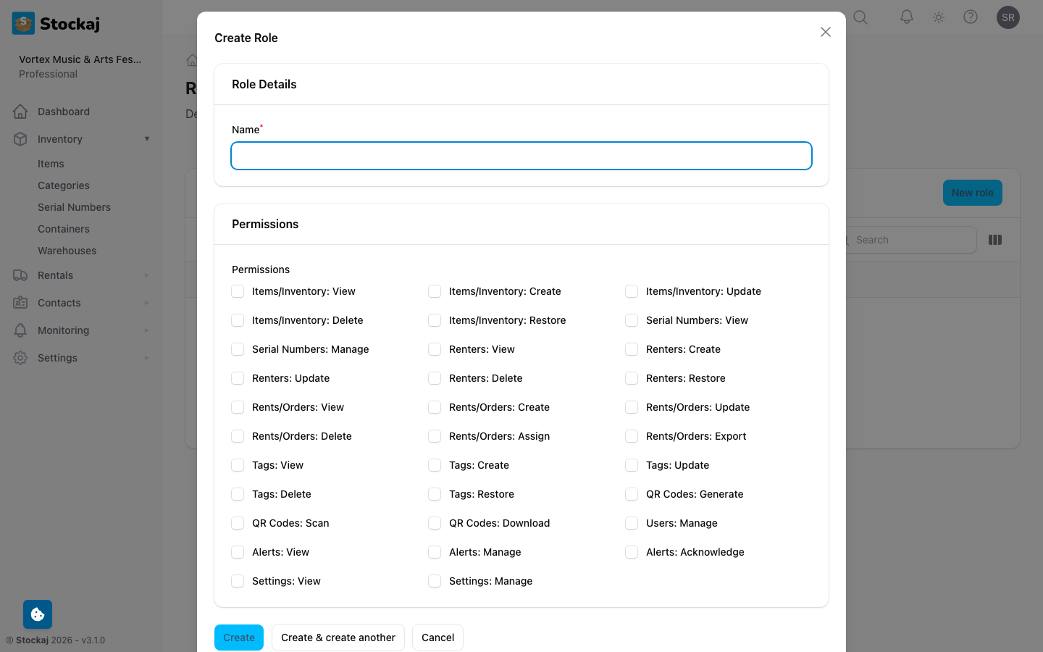Check the Users: Manage permission
Image resolution: width=1043 pixels, height=652 pixels.
631,523
